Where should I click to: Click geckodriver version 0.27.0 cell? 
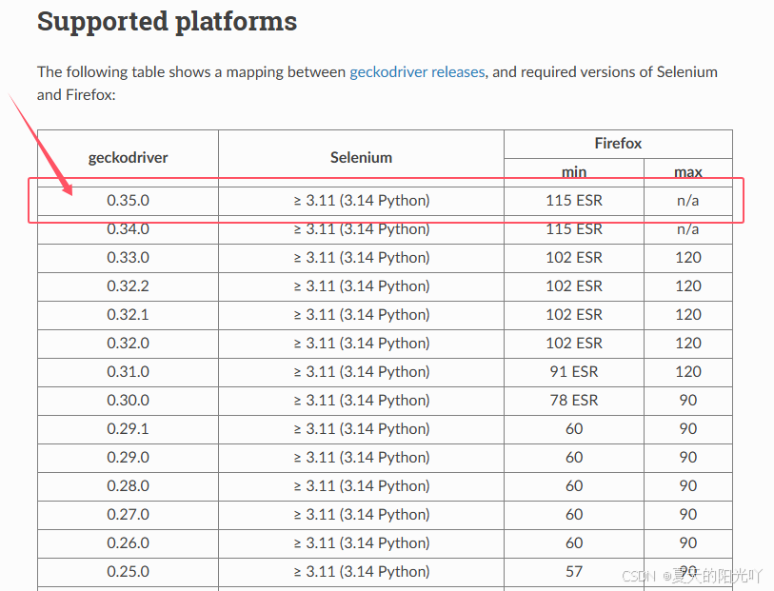(x=128, y=515)
